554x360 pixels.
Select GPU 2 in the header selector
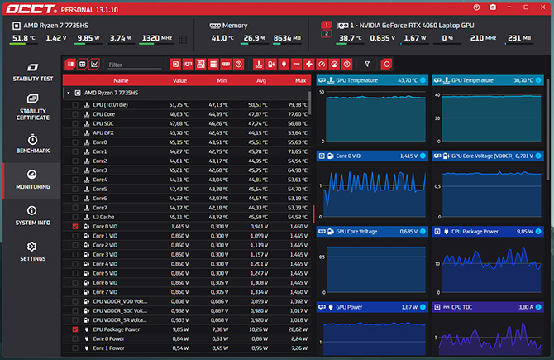(327, 34)
